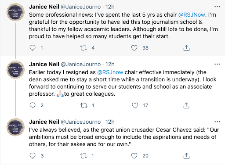Retweet the resignation tweet
The image size is (225, 165).
84,105
